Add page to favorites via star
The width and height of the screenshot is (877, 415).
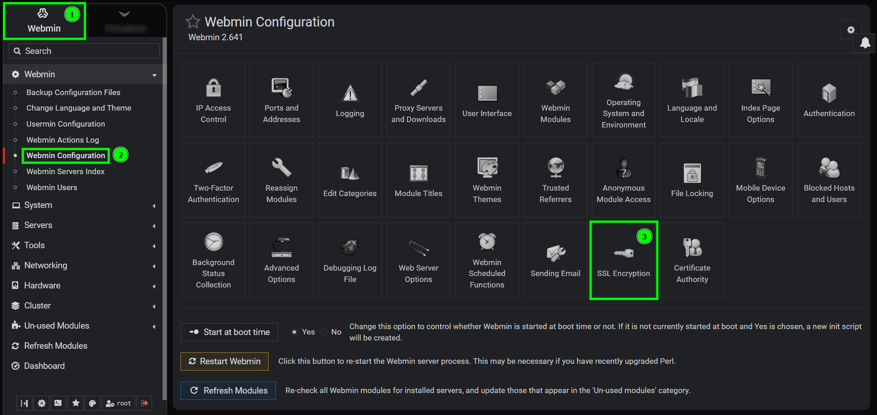pos(193,21)
